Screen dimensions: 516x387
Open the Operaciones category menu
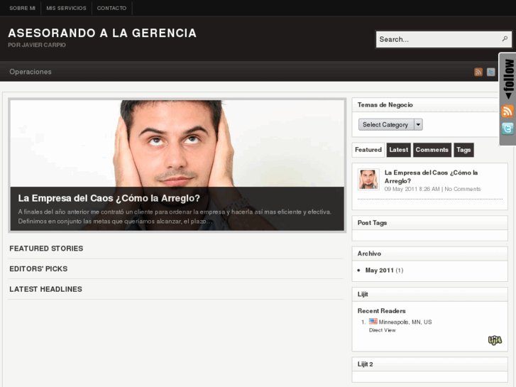[31, 72]
